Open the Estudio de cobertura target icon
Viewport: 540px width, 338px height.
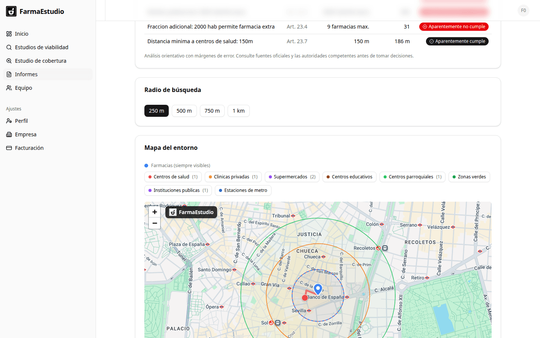point(9,60)
